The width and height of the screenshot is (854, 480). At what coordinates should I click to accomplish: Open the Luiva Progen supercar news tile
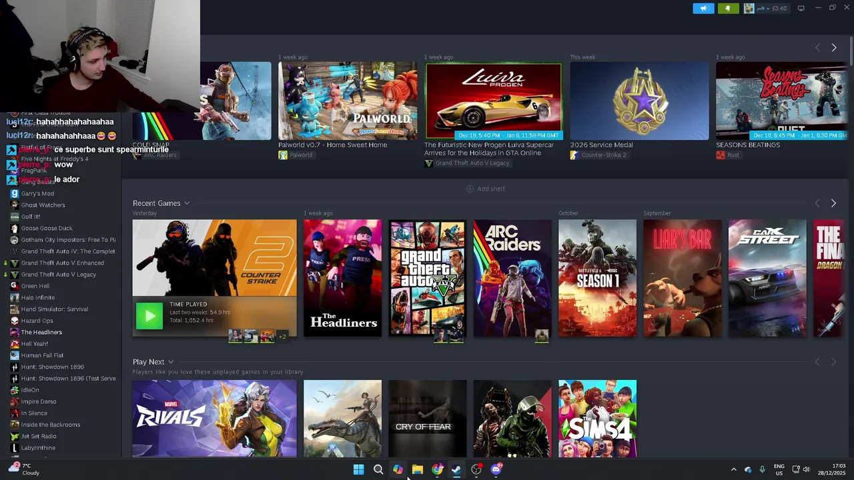point(494,101)
